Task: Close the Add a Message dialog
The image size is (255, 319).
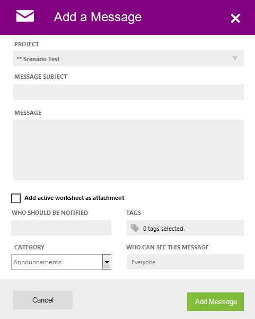Action: pos(235,19)
